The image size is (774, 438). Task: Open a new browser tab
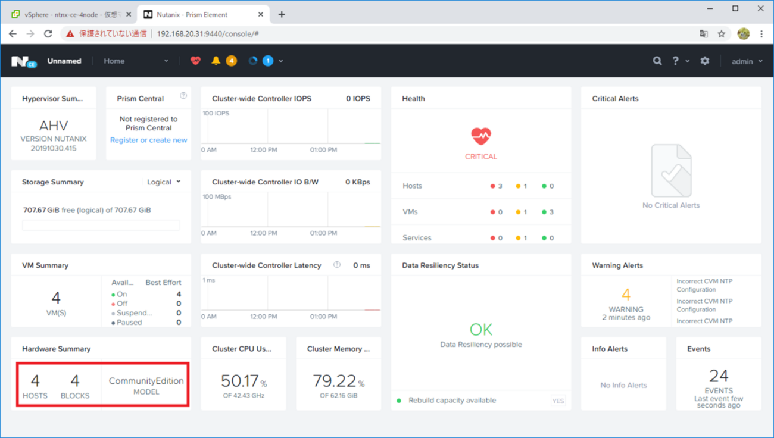(x=282, y=14)
